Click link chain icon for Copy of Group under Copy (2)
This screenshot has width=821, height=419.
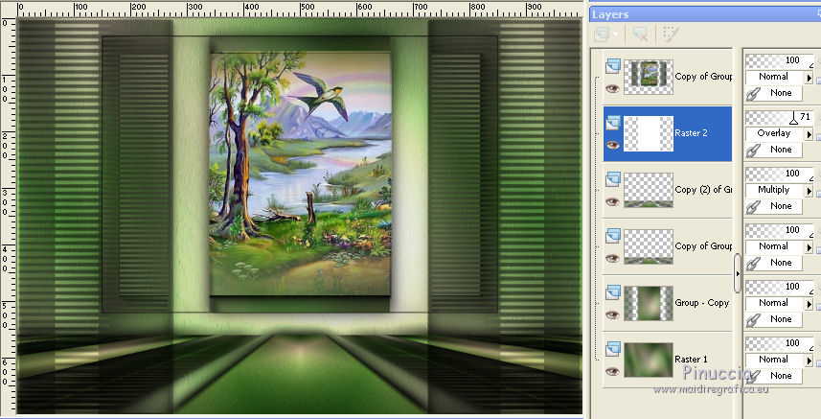752,264
